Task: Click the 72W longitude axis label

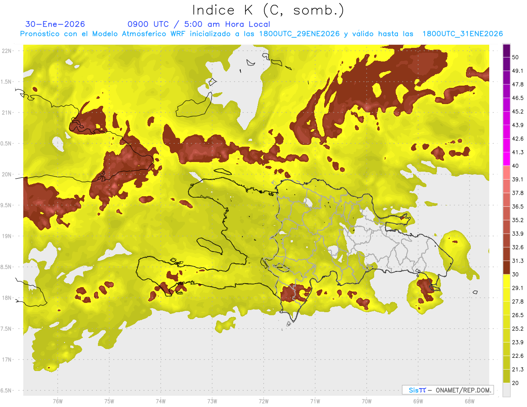Action: [x=263, y=401]
